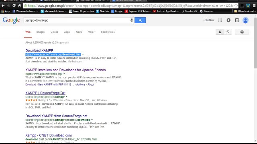Open Beginner PHP Tutorial bookmark
257x144 pixels.
pos(138,11)
